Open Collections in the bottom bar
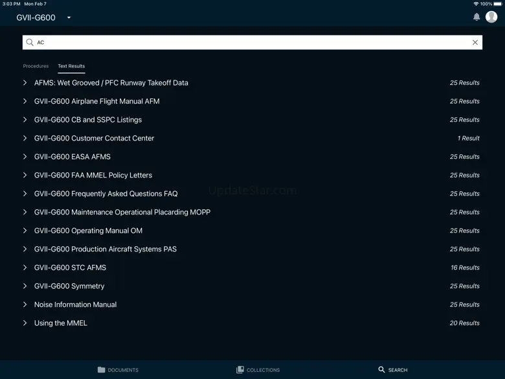 point(258,370)
